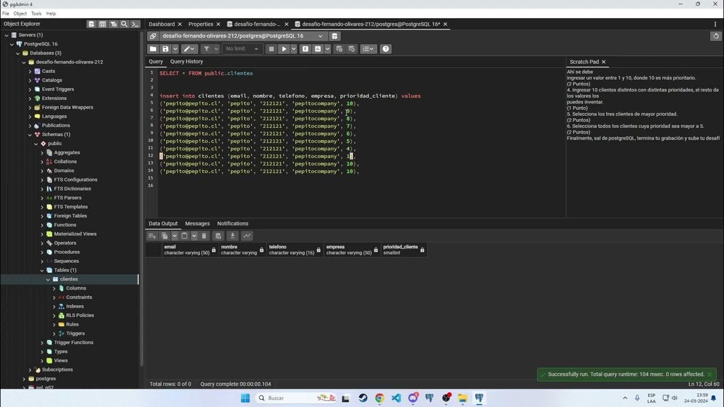724x407 pixels.
Task: Click the View Data grid icon in Object Explorer
Action: coord(102,24)
